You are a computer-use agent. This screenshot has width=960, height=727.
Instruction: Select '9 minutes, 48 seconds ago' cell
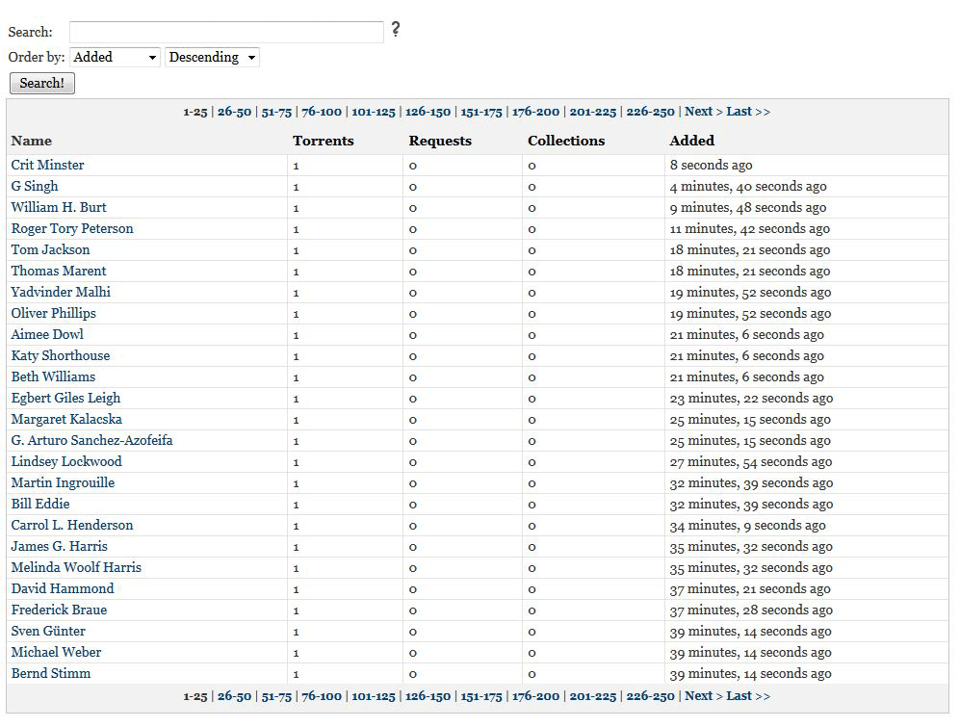coord(748,208)
